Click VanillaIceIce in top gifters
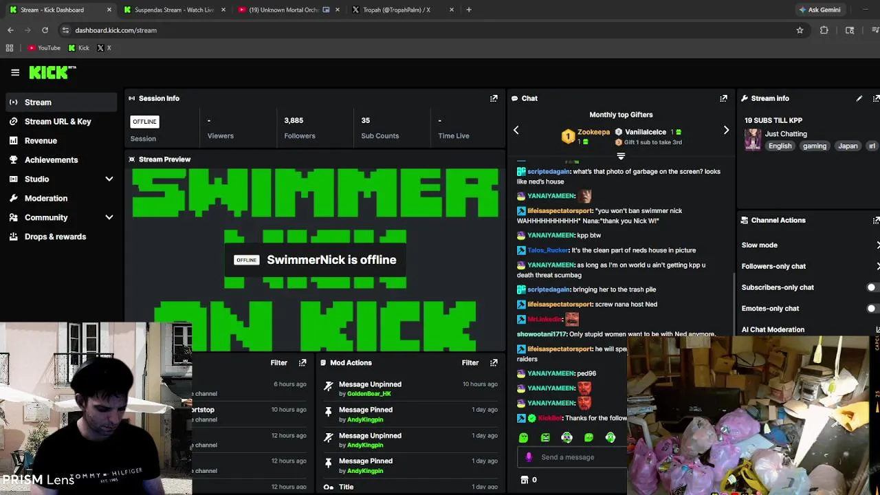The width and height of the screenshot is (880, 495). (646, 132)
